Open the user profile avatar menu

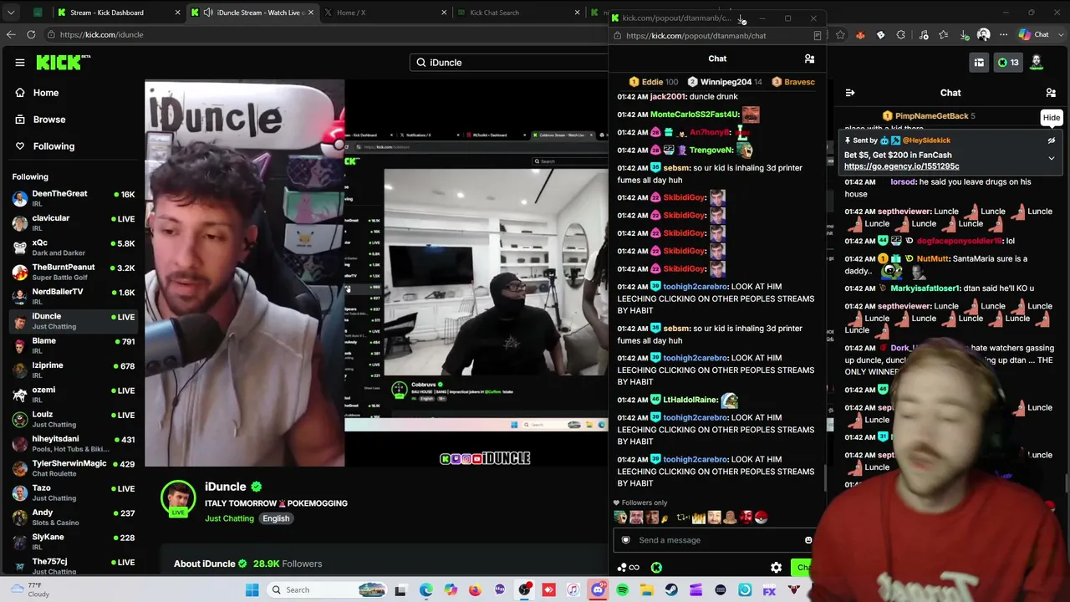pyautogui.click(x=1037, y=62)
